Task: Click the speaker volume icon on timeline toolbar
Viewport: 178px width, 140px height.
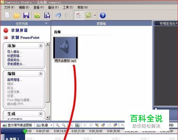Action: [x=97, y=125]
